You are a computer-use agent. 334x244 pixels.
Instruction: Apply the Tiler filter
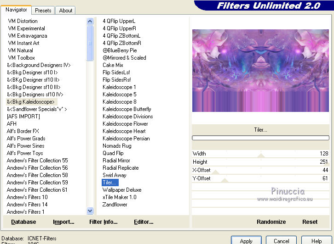click(x=246, y=241)
